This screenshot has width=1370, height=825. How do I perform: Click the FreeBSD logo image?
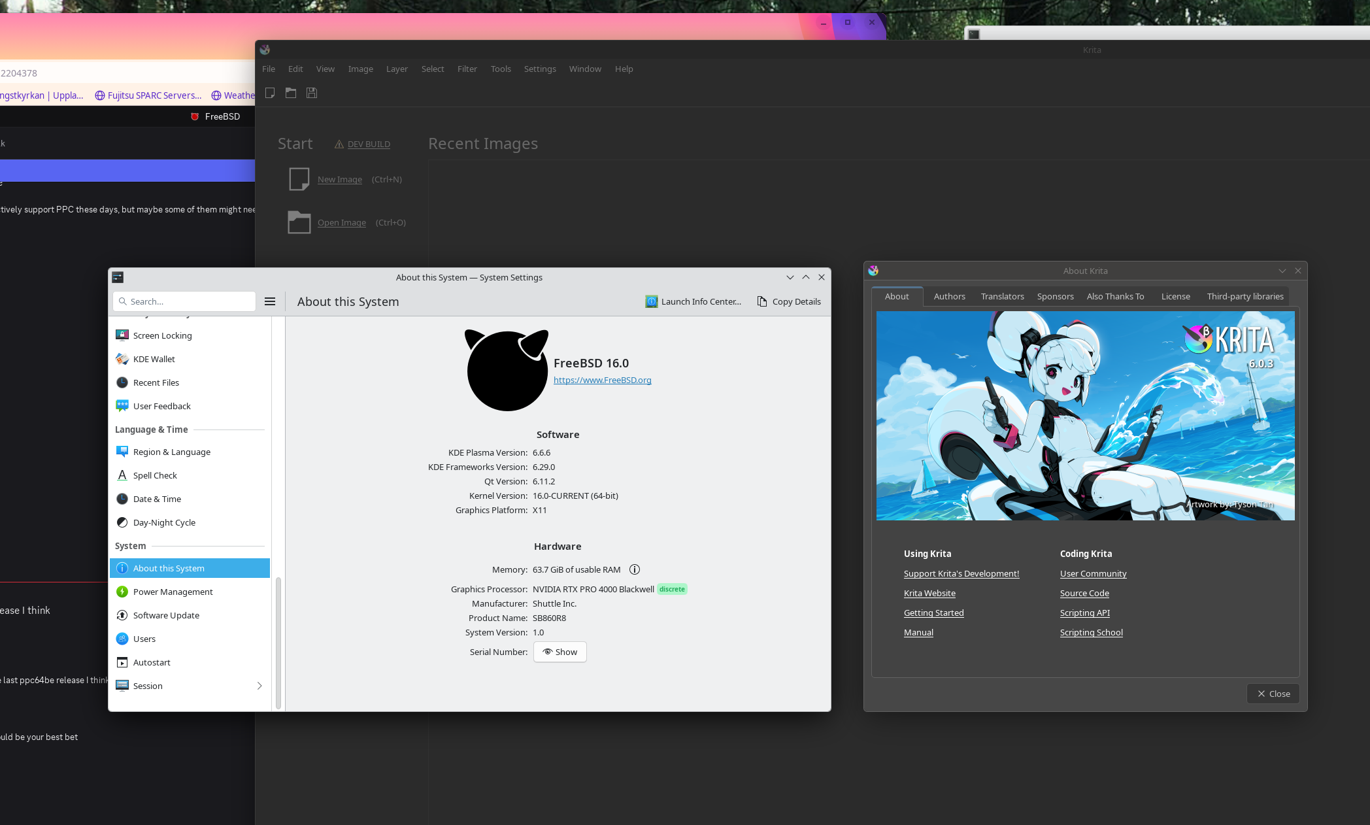click(507, 370)
